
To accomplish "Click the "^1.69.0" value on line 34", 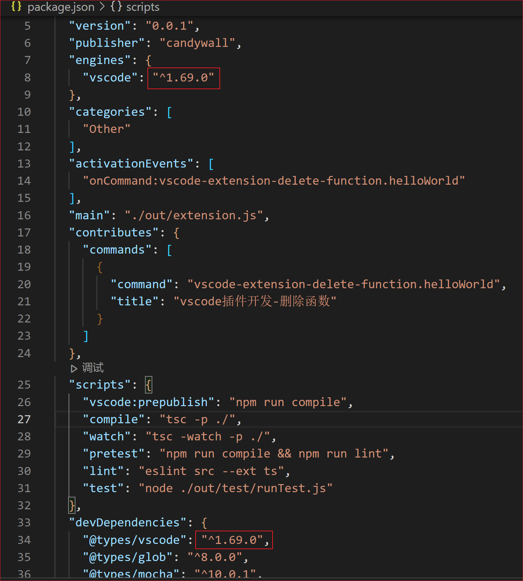I will [x=232, y=540].
